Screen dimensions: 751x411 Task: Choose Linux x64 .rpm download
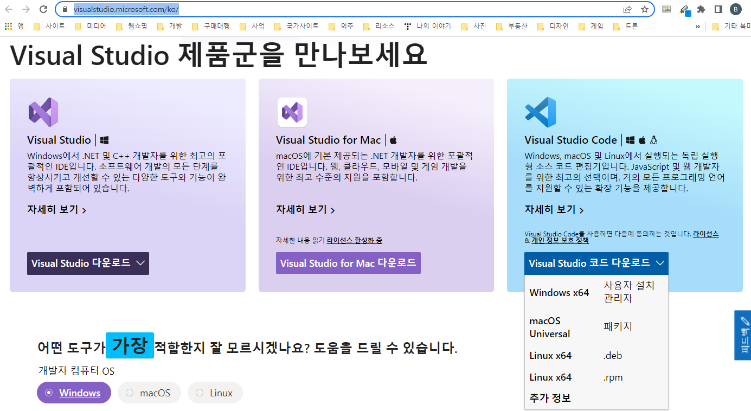pyautogui.click(x=596, y=377)
